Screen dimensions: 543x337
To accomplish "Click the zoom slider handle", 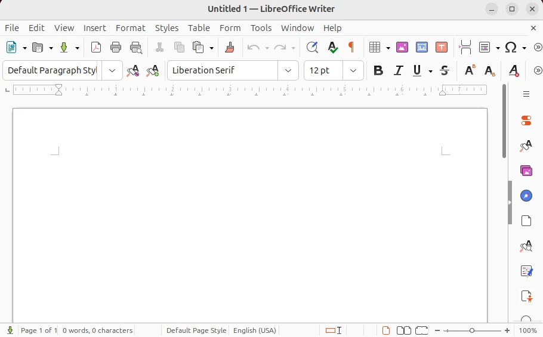I will tap(472, 330).
